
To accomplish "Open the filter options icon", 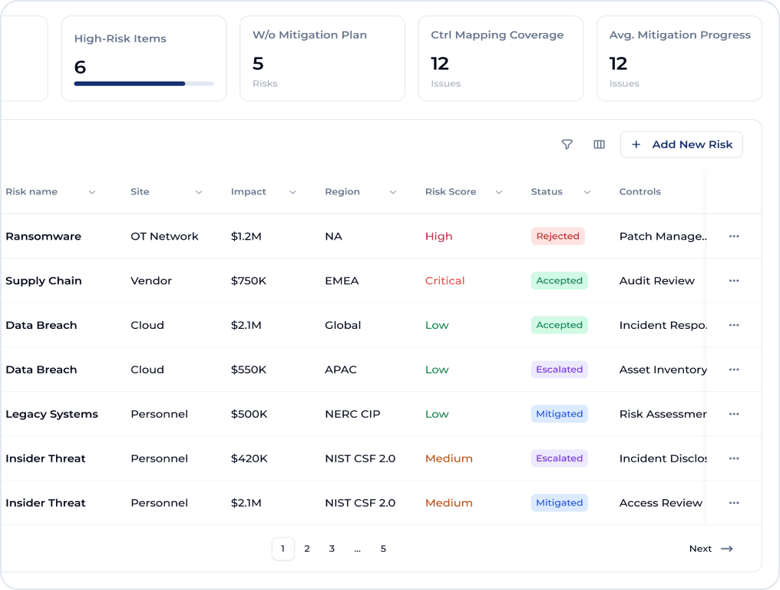I will 567,144.
